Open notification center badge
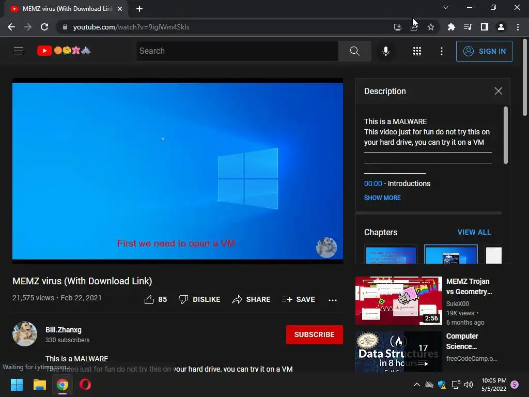The image size is (529, 397). click(515, 384)
